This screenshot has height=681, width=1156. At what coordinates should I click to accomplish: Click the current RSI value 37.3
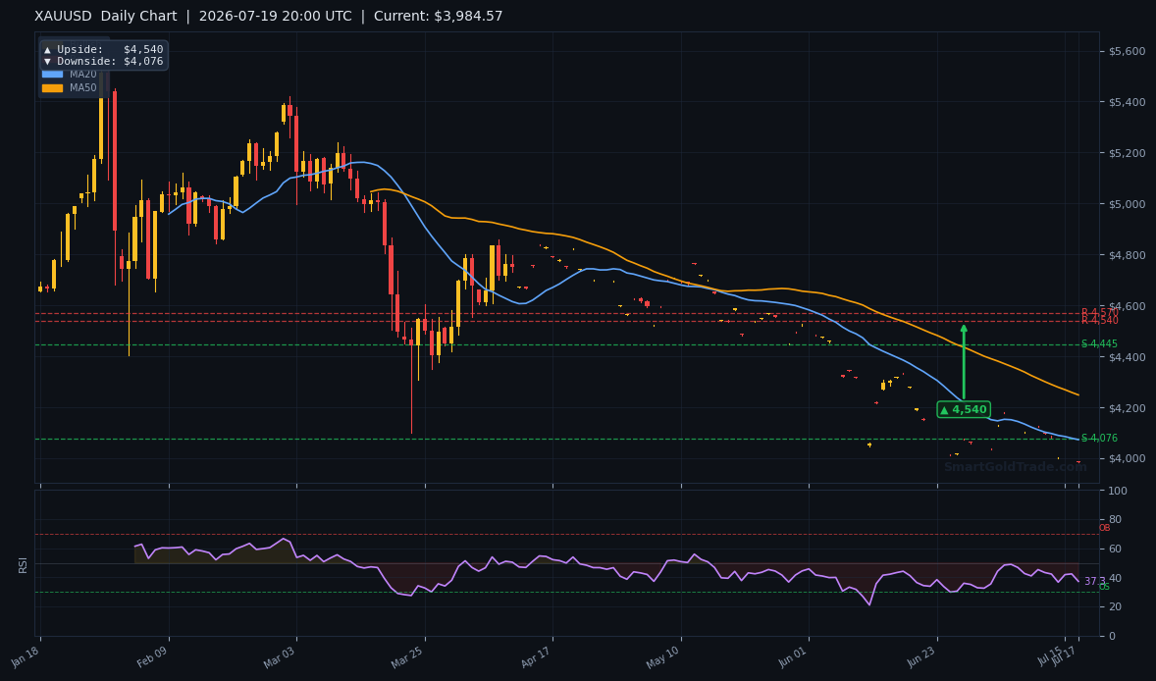pyautogui.click(x=1094, y=582)
